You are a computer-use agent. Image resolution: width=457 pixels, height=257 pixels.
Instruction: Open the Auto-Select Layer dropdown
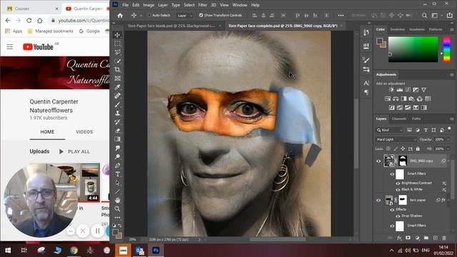[185, 16]
